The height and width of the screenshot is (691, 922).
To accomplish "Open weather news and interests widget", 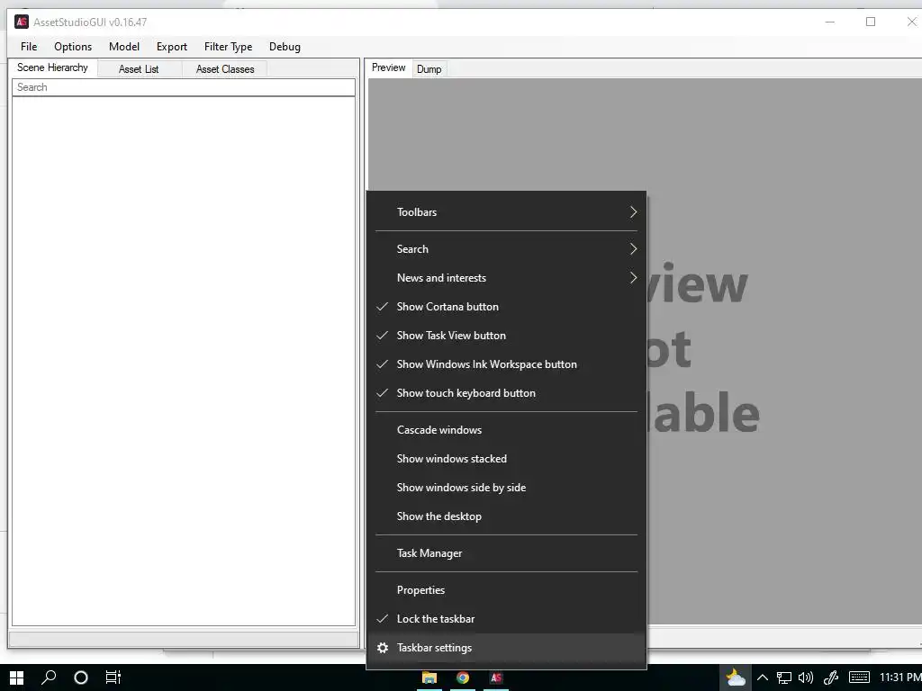I will click(x=736, y=678).
